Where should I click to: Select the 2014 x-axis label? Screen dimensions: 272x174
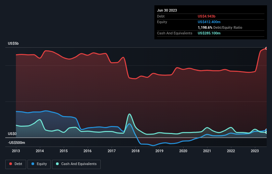(40, 151)
